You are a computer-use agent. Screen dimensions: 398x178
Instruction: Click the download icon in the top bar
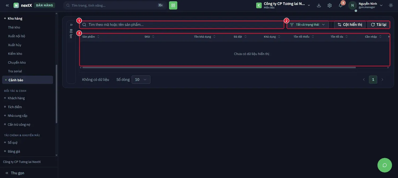click(x=319, y=5)
